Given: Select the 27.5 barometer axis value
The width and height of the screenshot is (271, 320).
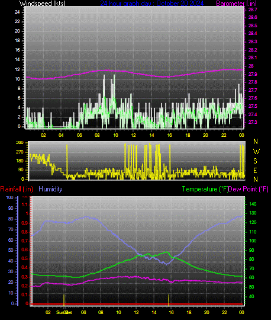Looking at the screenshot, I should tap(253, 106).
